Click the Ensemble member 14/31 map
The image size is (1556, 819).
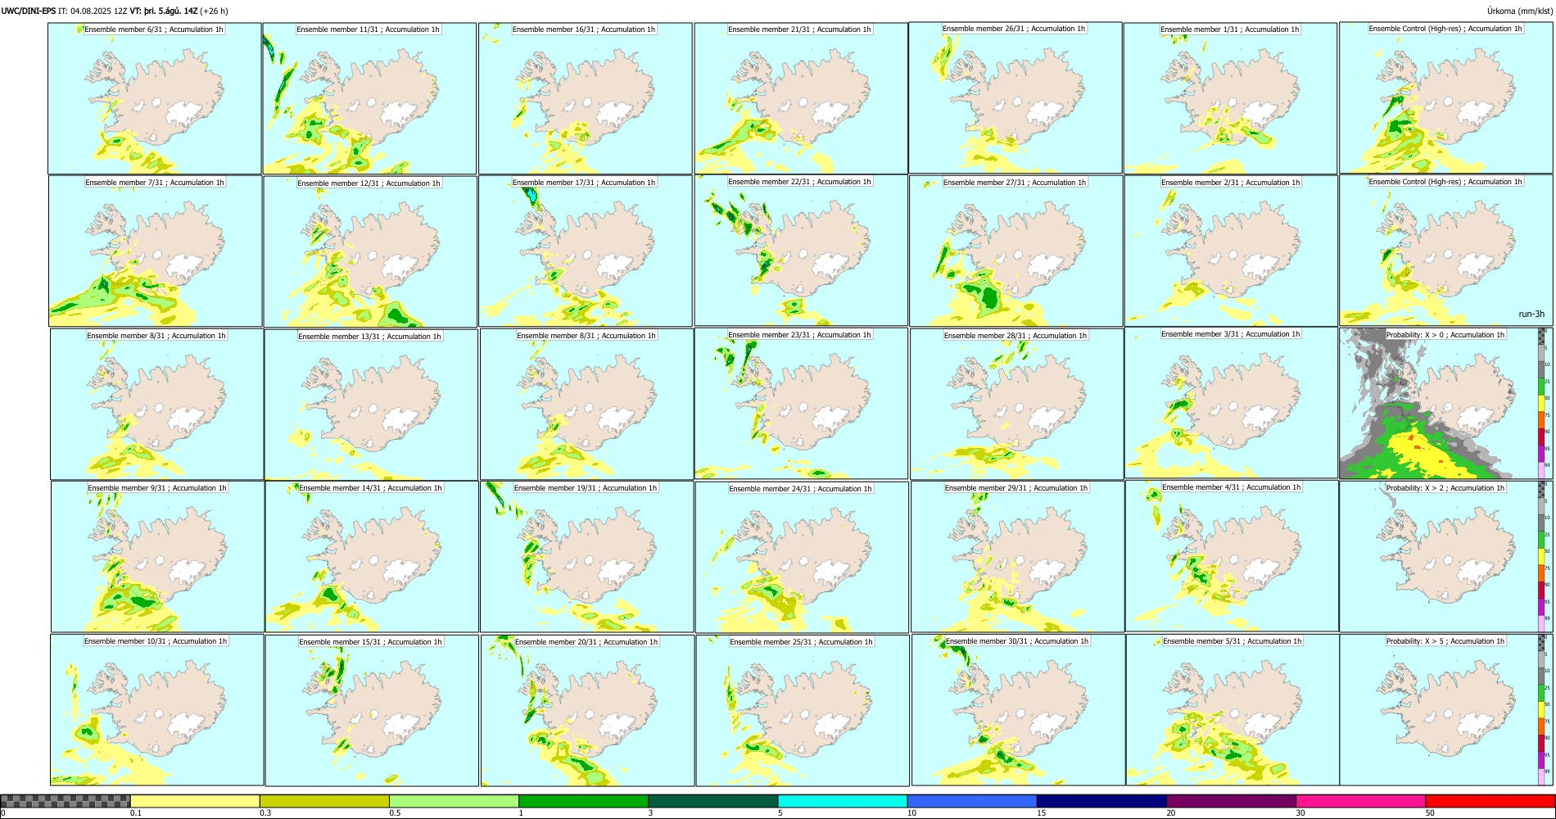coord(372,556)
